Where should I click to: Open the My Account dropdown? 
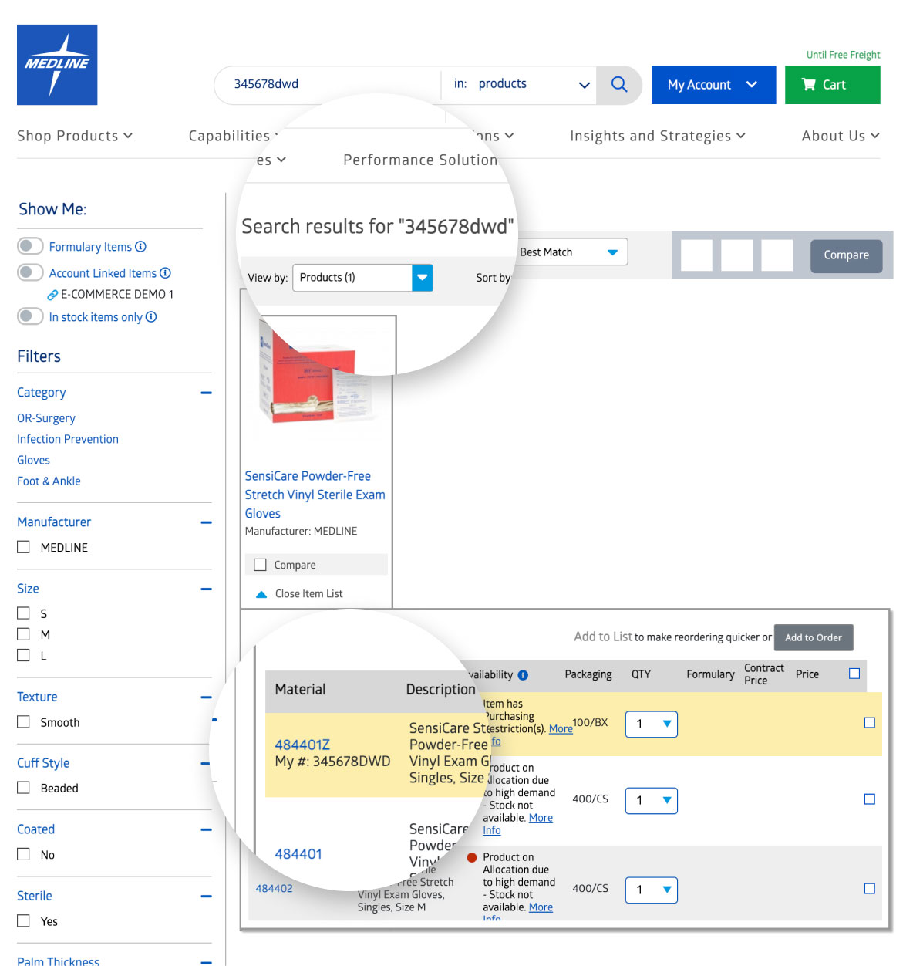click(x=713, y=85)
